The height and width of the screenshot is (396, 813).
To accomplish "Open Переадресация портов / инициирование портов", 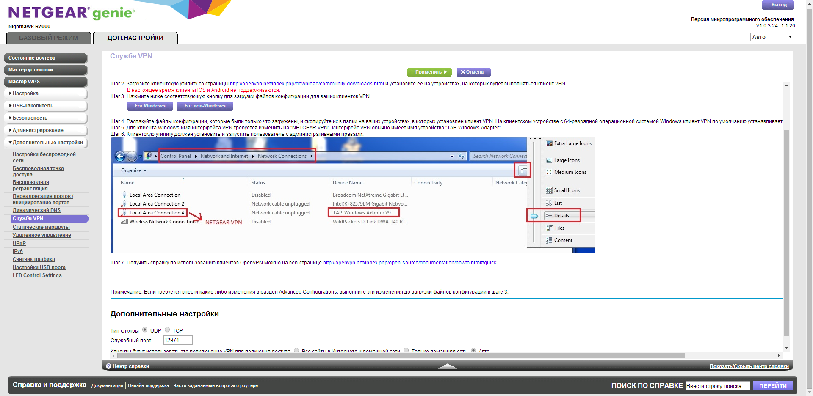I will [43, 199].
